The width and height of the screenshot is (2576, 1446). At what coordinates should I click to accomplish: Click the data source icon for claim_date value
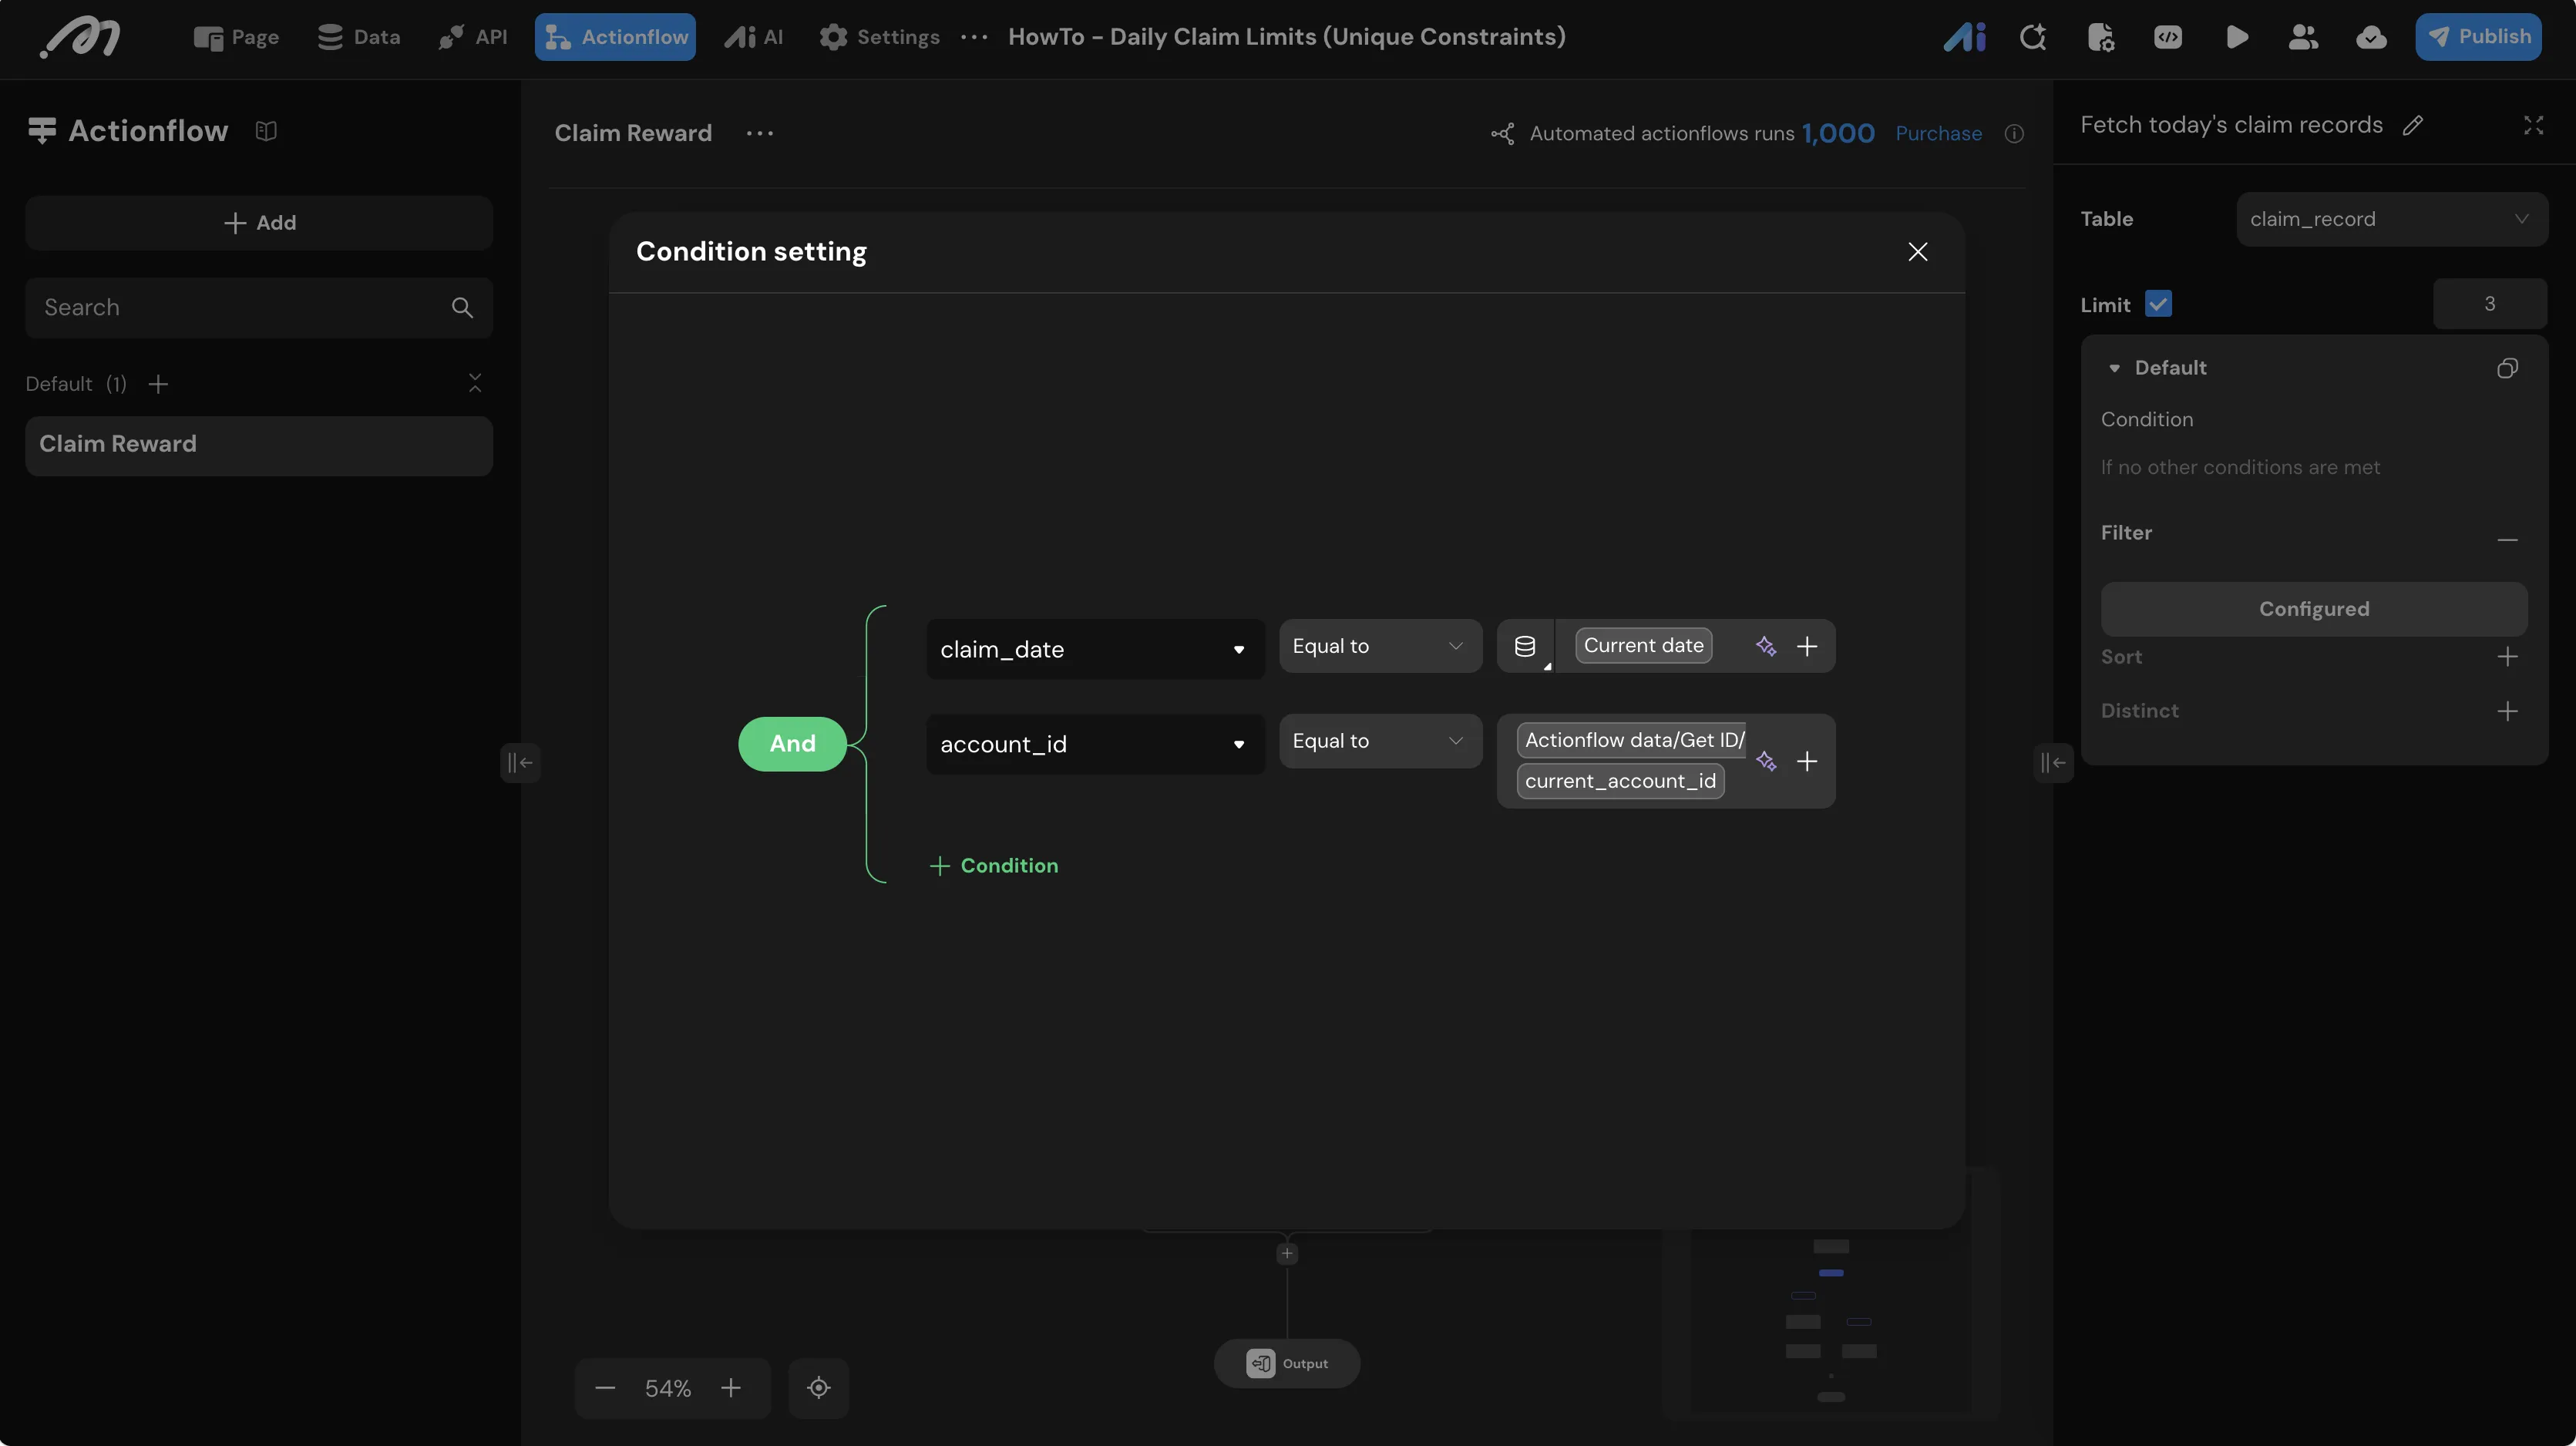pos(1525,646)
